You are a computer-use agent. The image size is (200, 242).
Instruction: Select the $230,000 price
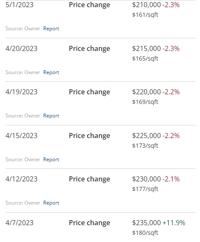pos(147,179)
